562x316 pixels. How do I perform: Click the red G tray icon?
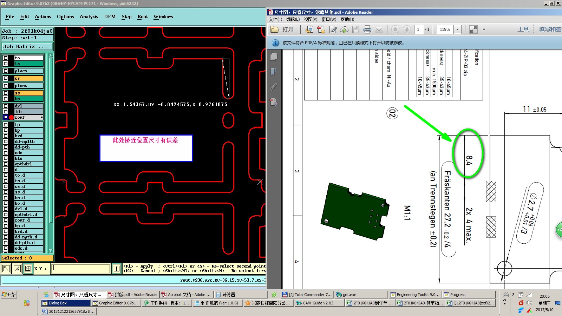click(x=521, y=303)
